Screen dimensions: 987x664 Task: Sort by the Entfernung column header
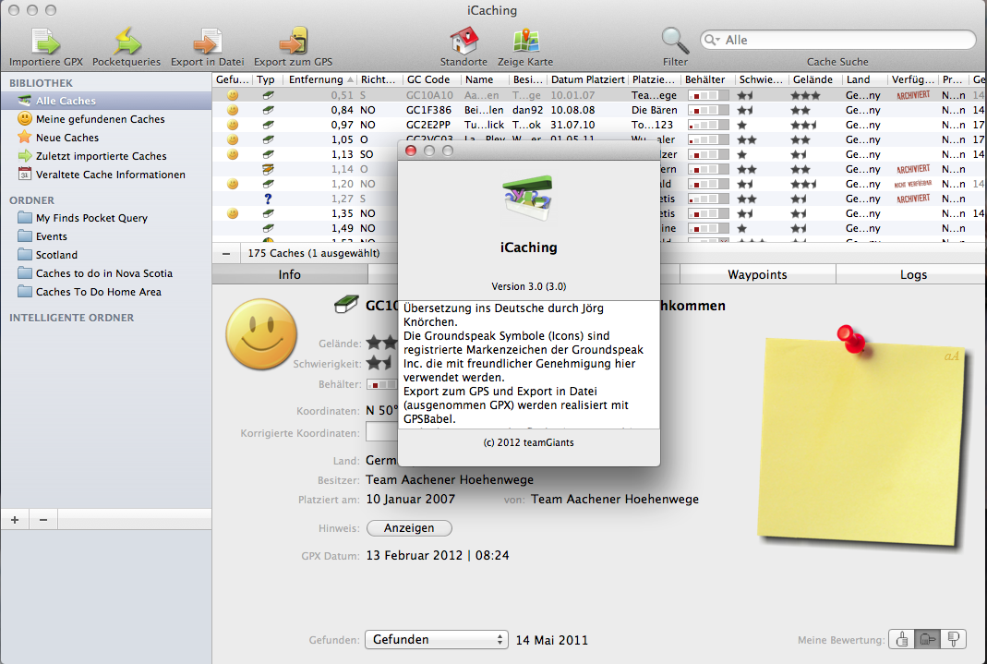click(x=320, y=79)
